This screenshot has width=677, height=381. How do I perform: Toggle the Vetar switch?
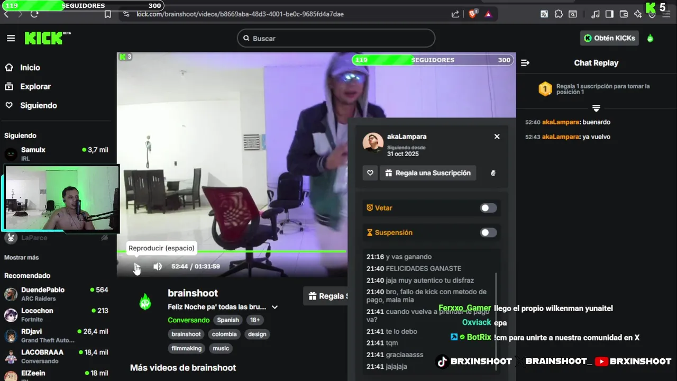(488, 208)
